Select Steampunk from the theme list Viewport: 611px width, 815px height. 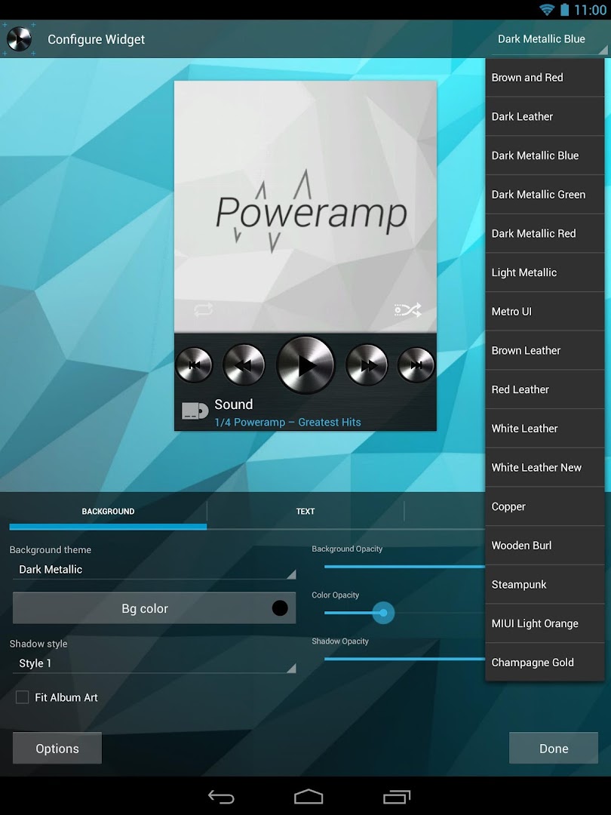[545, 584]
